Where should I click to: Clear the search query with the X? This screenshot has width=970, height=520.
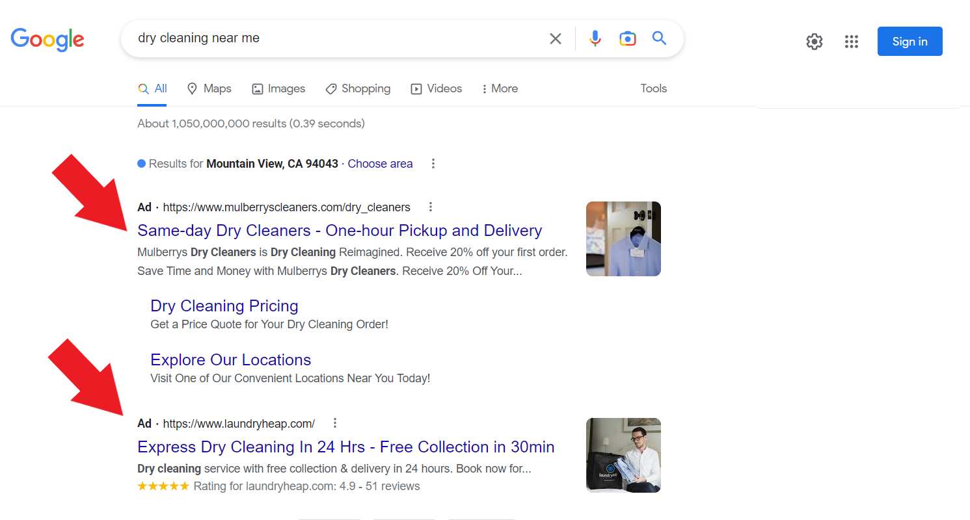[x=555, y=38]
